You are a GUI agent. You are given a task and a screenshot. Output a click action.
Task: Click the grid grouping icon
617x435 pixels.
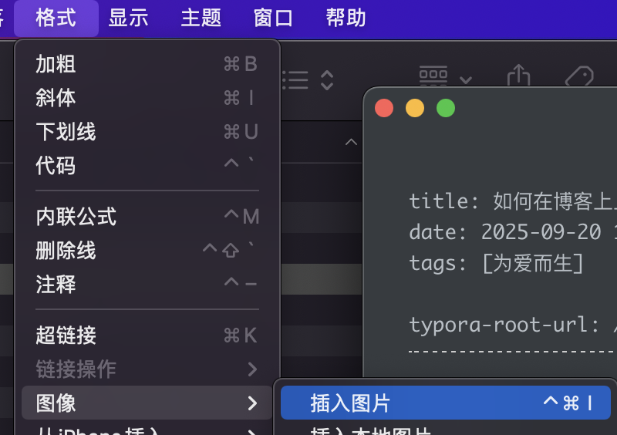click(x=433, y=76)
